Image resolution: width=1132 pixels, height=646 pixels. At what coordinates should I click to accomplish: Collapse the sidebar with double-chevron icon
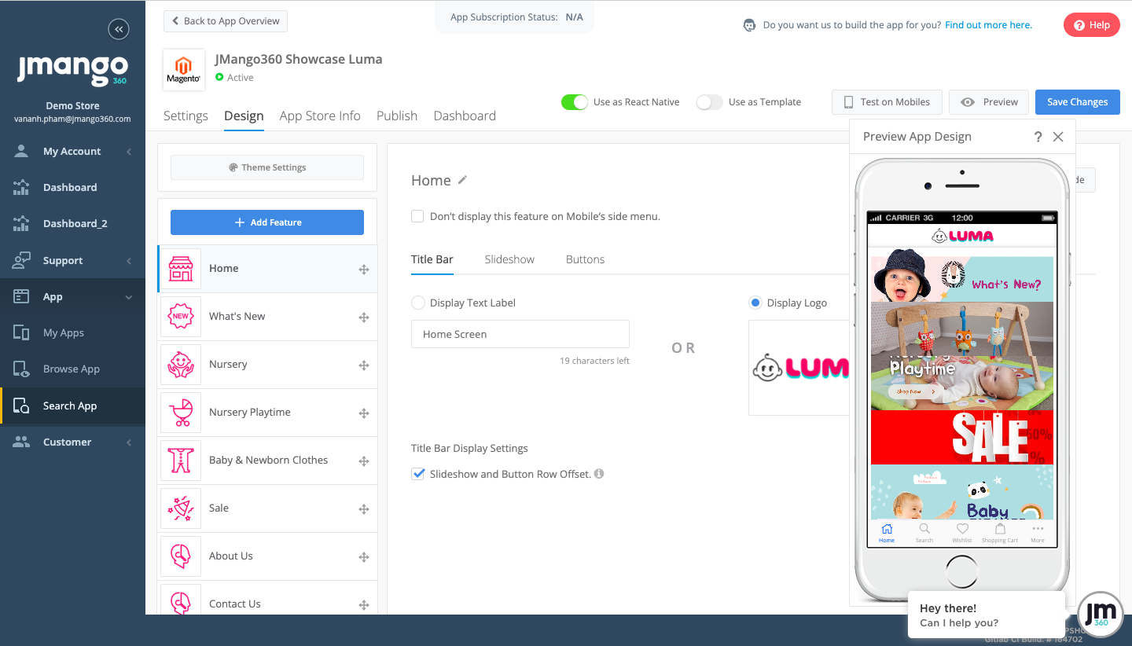click(119, 30)
